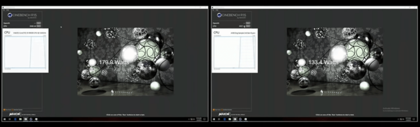
Task: Click the AMD Eng Sample CPU usage graph overlay
Action: (235, 51)
